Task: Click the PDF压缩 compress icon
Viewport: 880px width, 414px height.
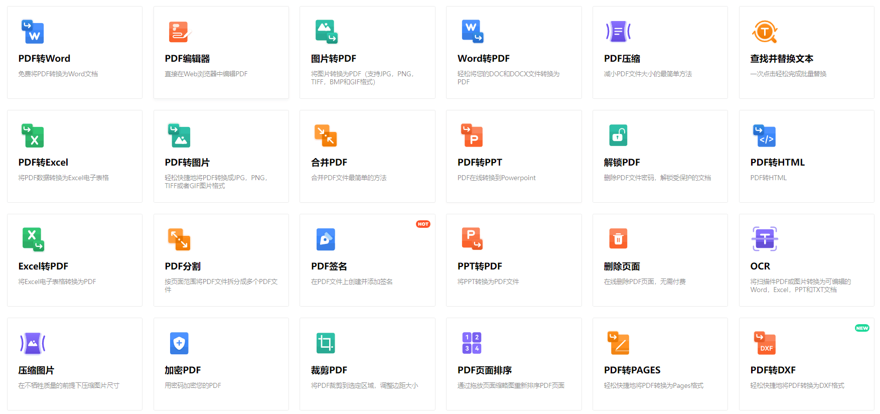Action: (618, 32)
